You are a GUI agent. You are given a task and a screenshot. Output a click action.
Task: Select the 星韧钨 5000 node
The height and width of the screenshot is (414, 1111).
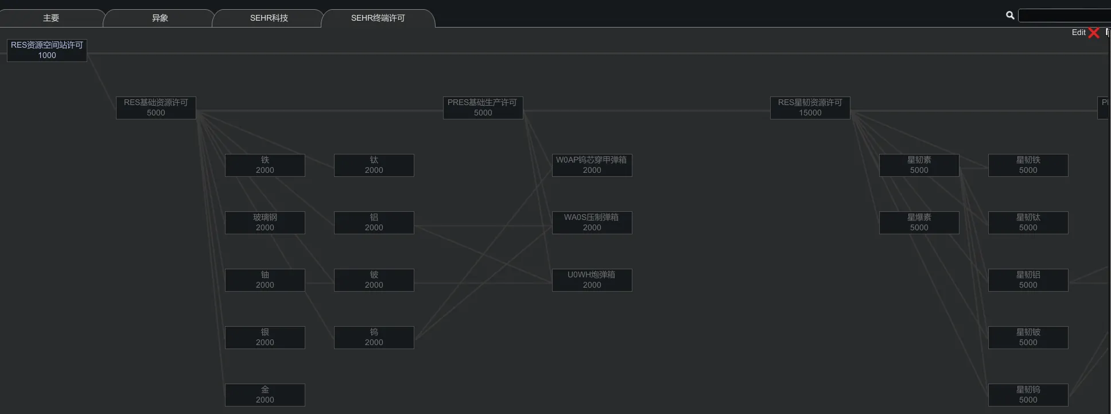(1028, 395)
